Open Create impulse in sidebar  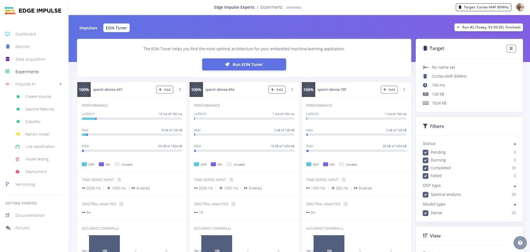click(38, 97)
